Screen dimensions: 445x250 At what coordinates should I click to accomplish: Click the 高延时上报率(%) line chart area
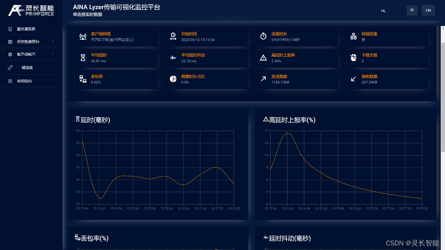click(346, 167)
